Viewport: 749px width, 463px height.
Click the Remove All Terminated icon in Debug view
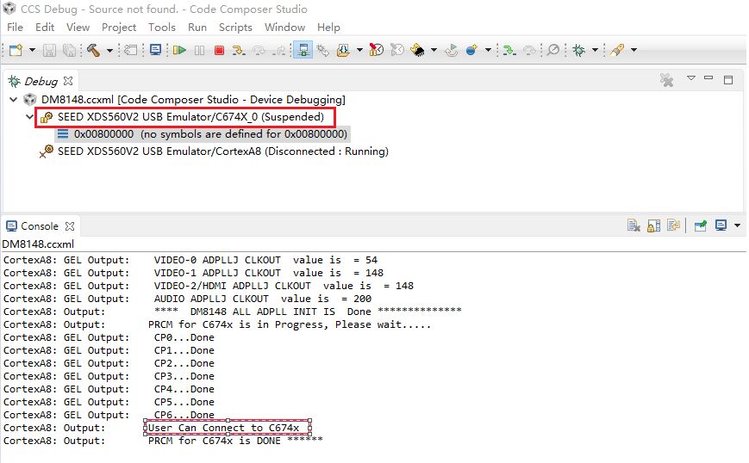click(x=666, y=80)
